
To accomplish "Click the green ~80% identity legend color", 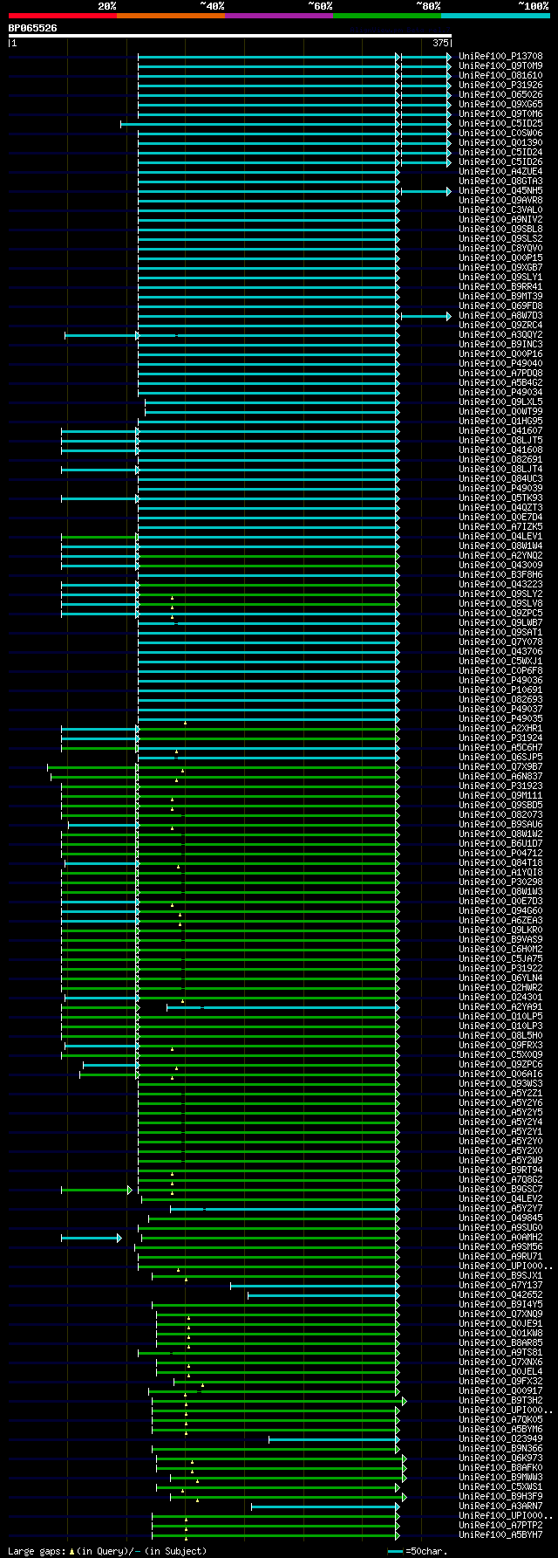I will pyautogui.click(x=387, y=15).
